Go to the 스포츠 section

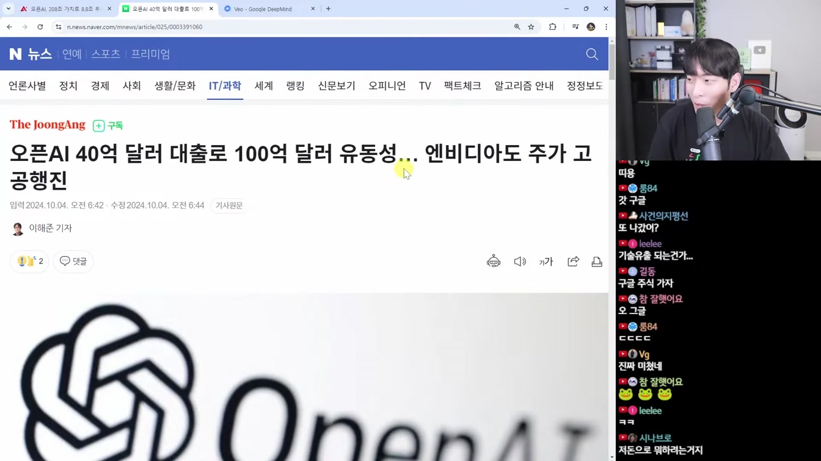106,54
